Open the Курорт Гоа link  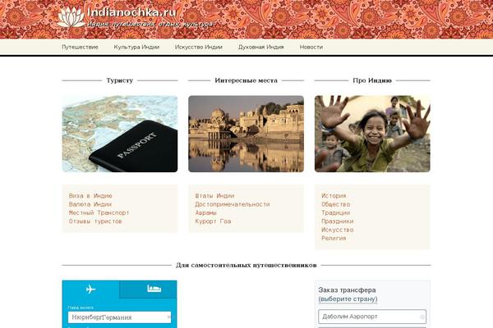coord(213,221)
